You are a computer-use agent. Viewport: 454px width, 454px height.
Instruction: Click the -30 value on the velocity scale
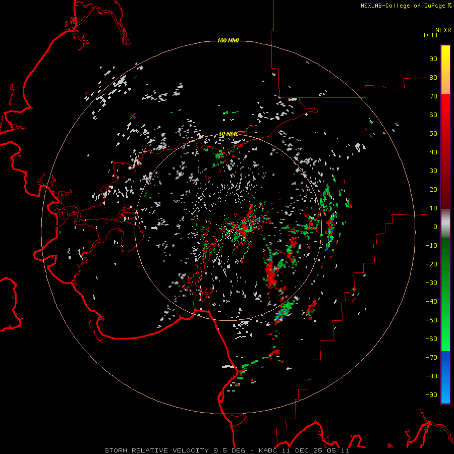pos(431,283)
